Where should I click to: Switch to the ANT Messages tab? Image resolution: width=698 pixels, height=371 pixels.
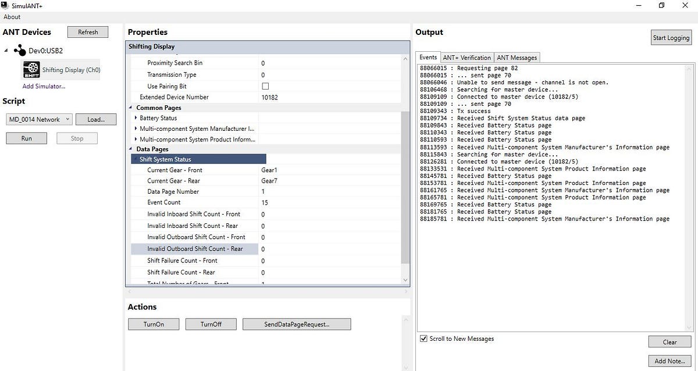click(517, 57)
